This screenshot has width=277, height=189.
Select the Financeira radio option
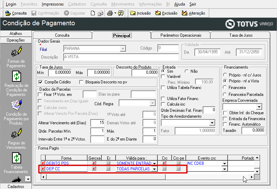[225, 87]
